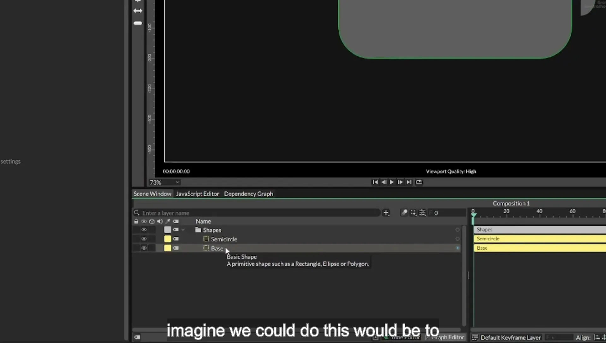Open the scene filter sliders icon

point(422,213)
